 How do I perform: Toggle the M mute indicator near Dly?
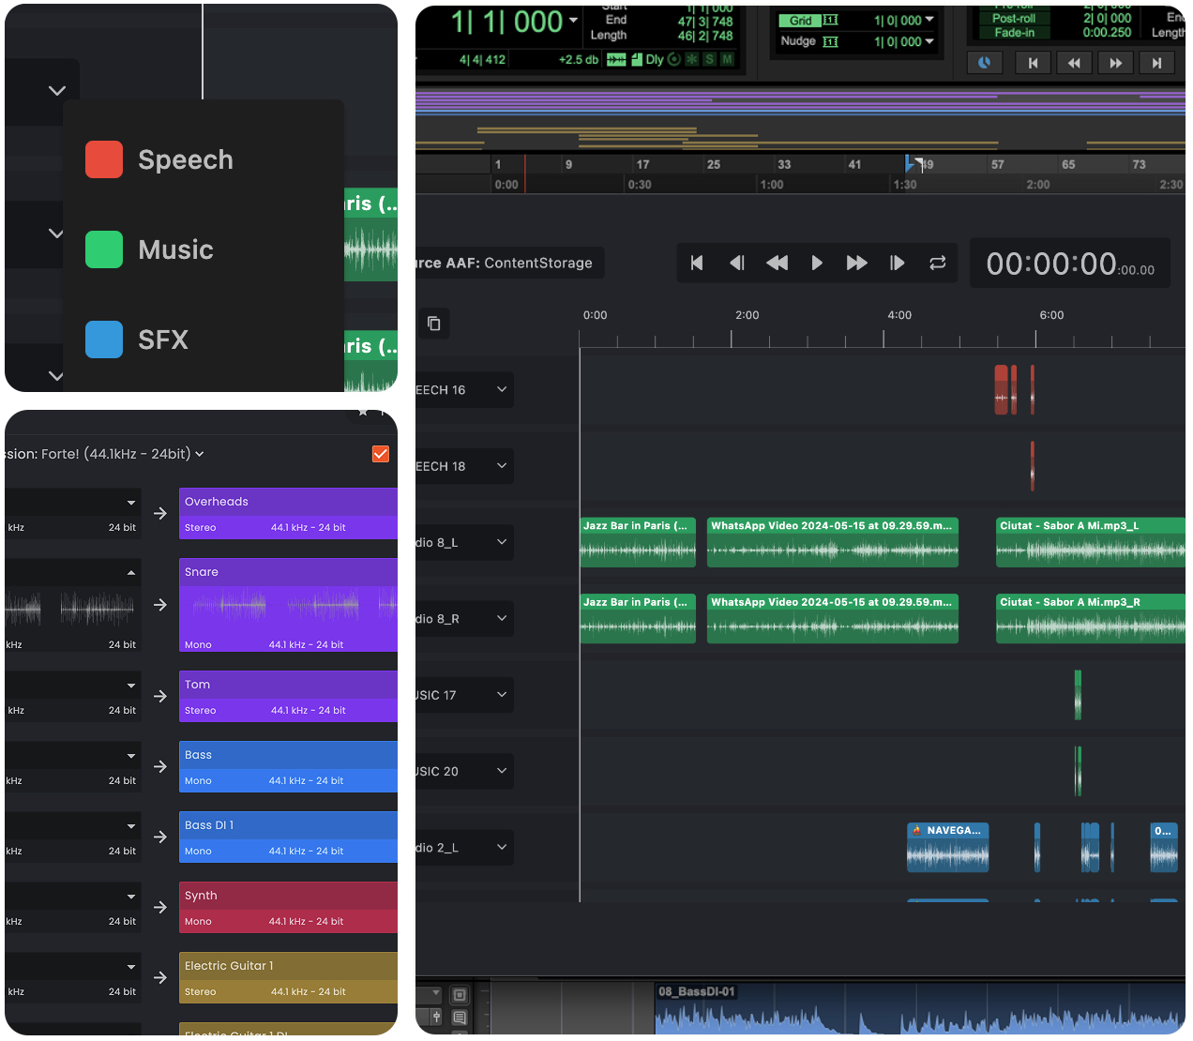click(727, 59)
